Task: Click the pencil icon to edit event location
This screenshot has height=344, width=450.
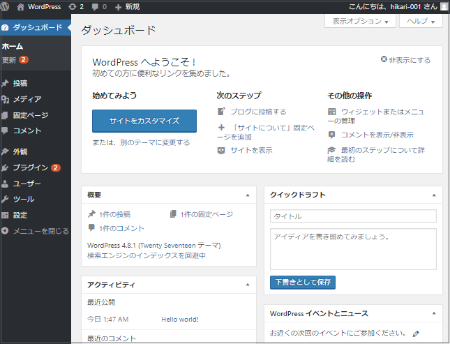Action: pos(416,334)
